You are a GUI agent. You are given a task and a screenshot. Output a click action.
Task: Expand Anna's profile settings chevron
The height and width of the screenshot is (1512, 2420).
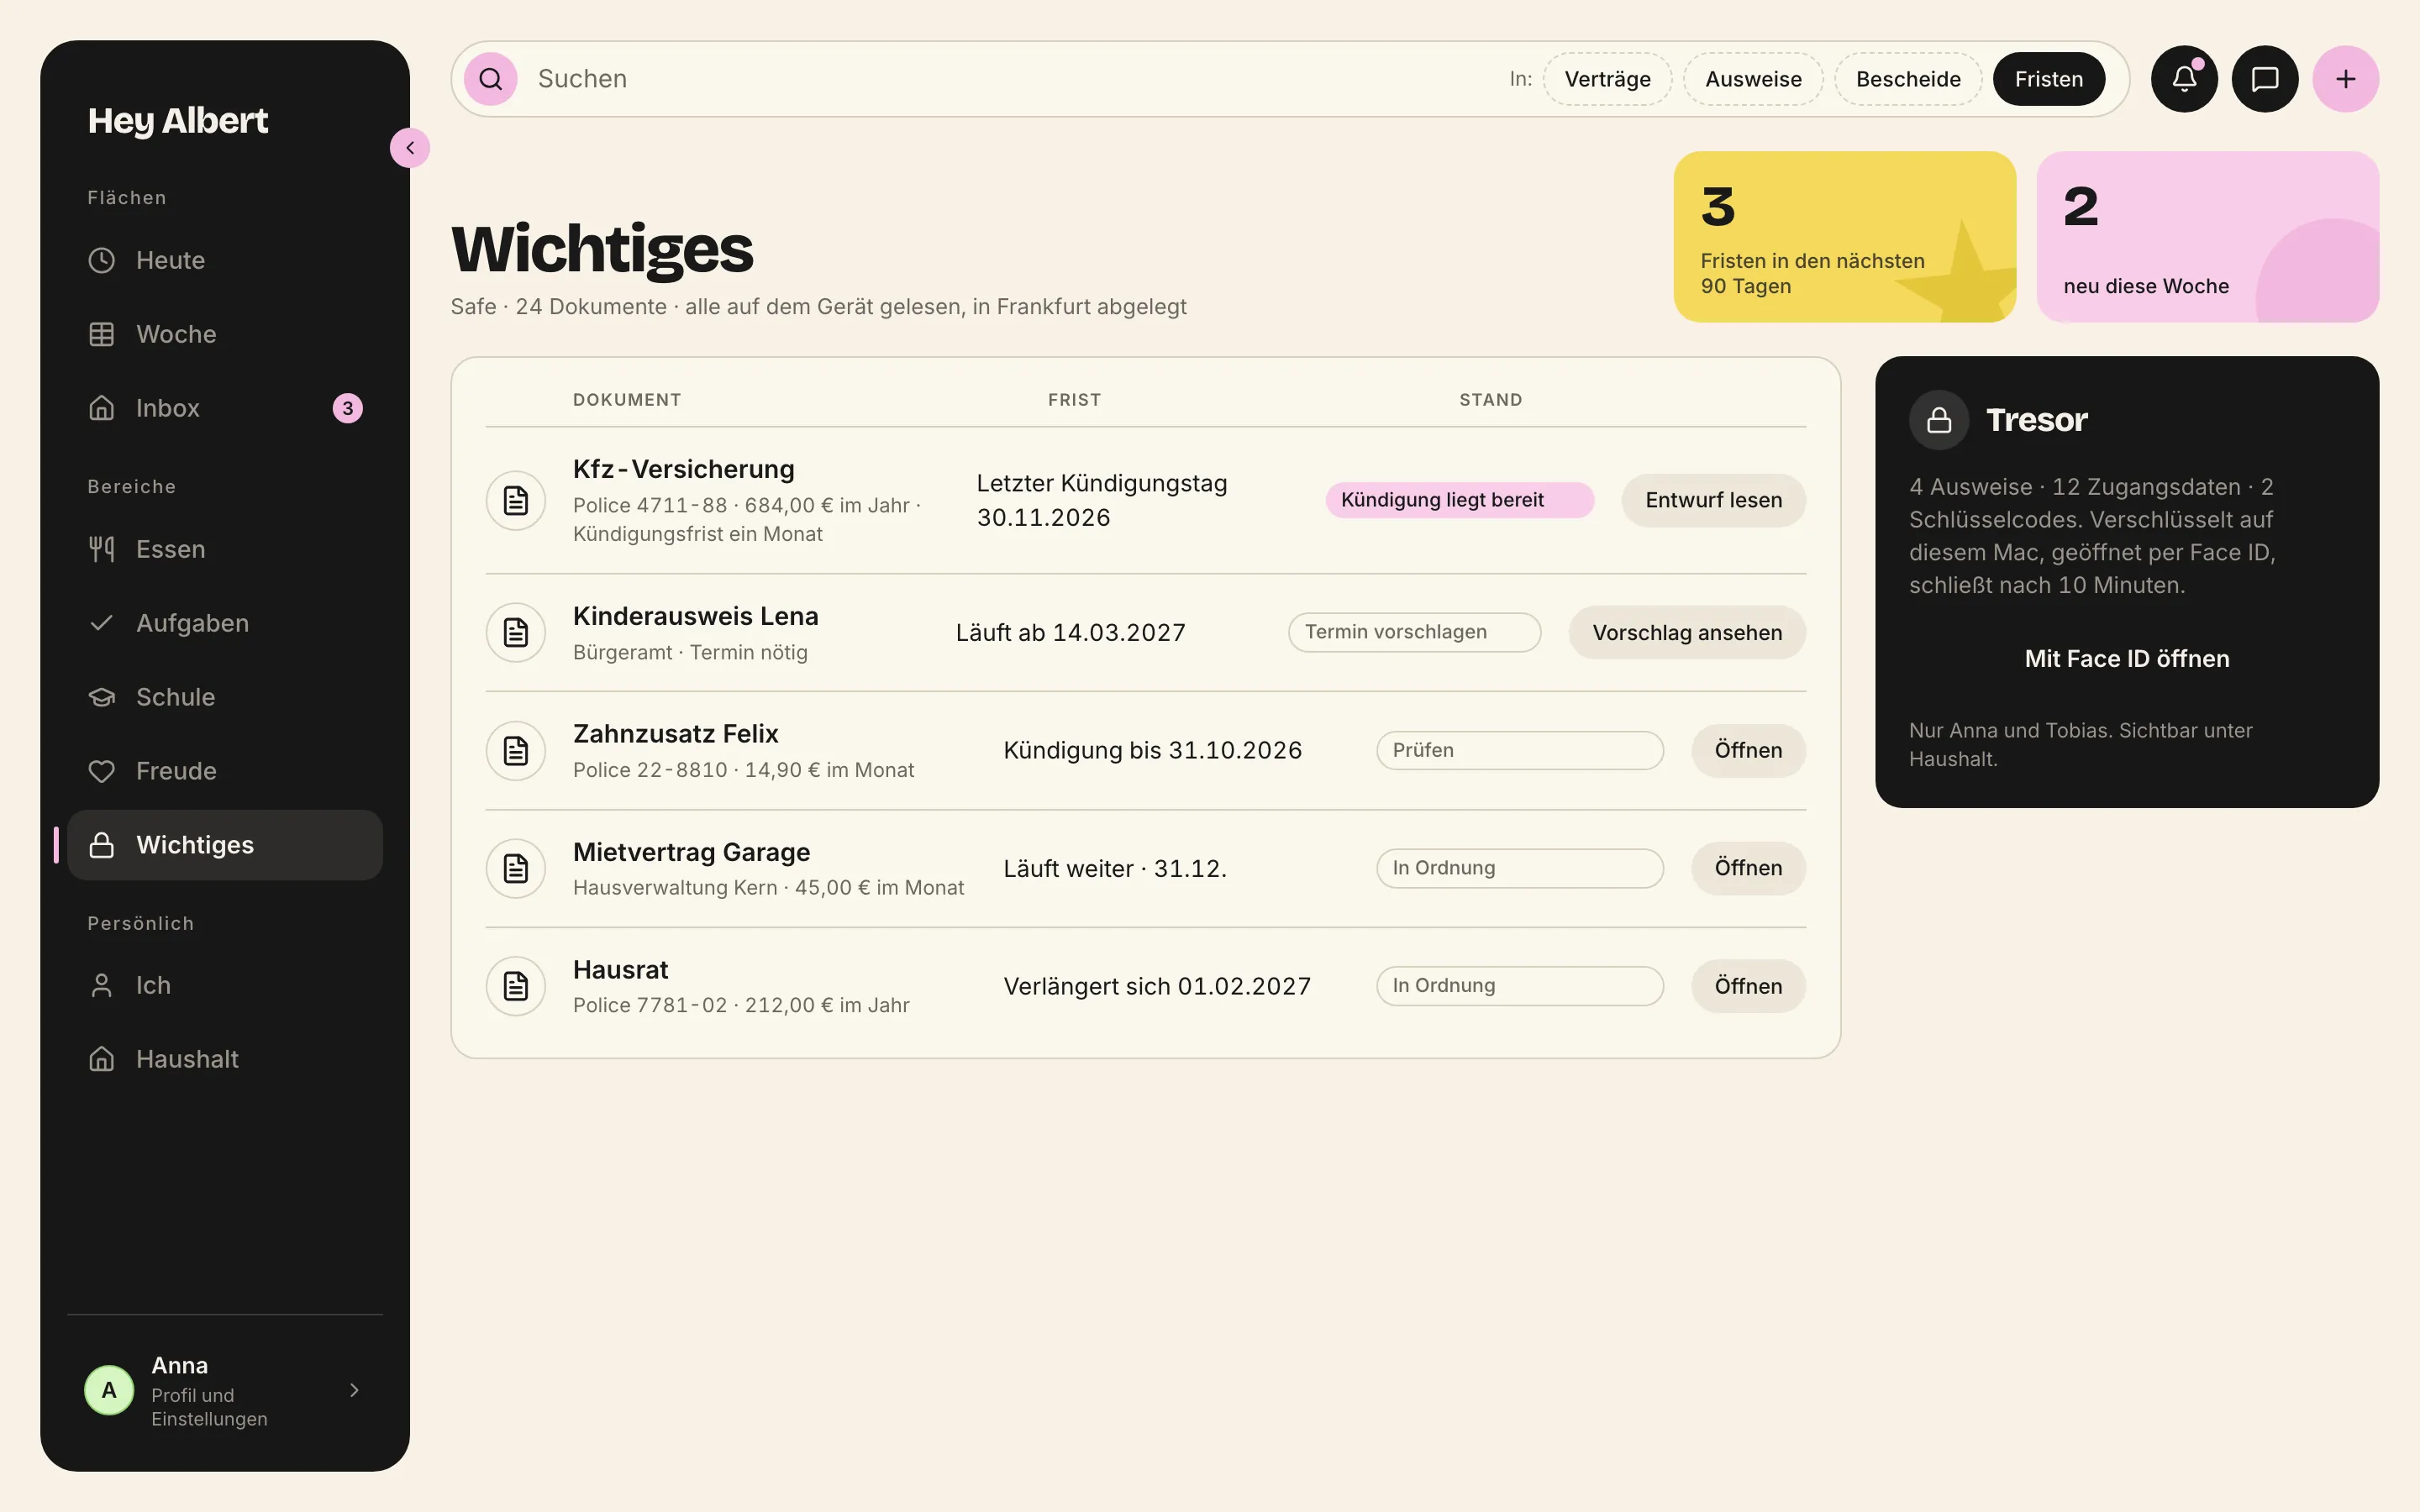(354, 1390)
